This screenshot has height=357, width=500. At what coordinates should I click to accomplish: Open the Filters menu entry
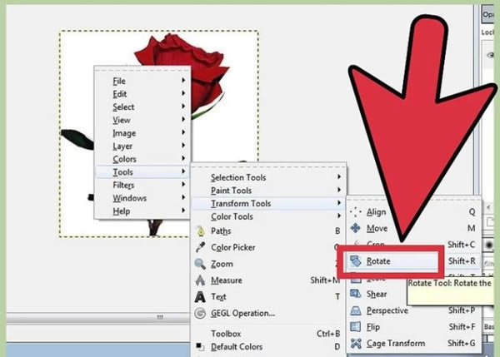click(142, 185)
